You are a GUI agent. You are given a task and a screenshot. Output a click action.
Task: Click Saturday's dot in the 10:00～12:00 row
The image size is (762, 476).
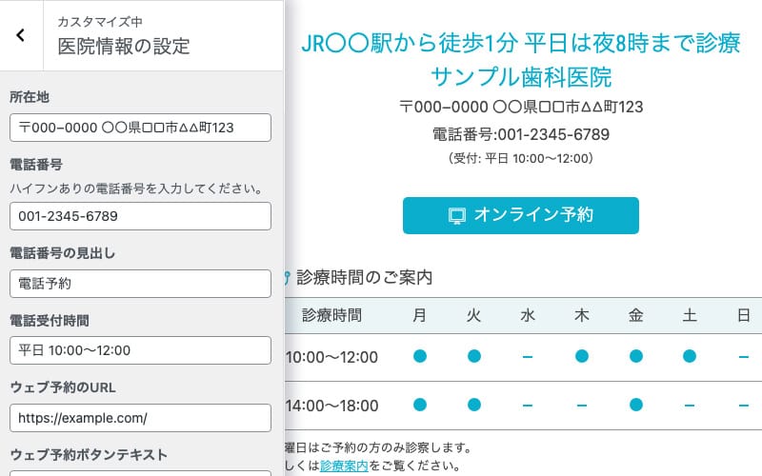click(690, 356)
